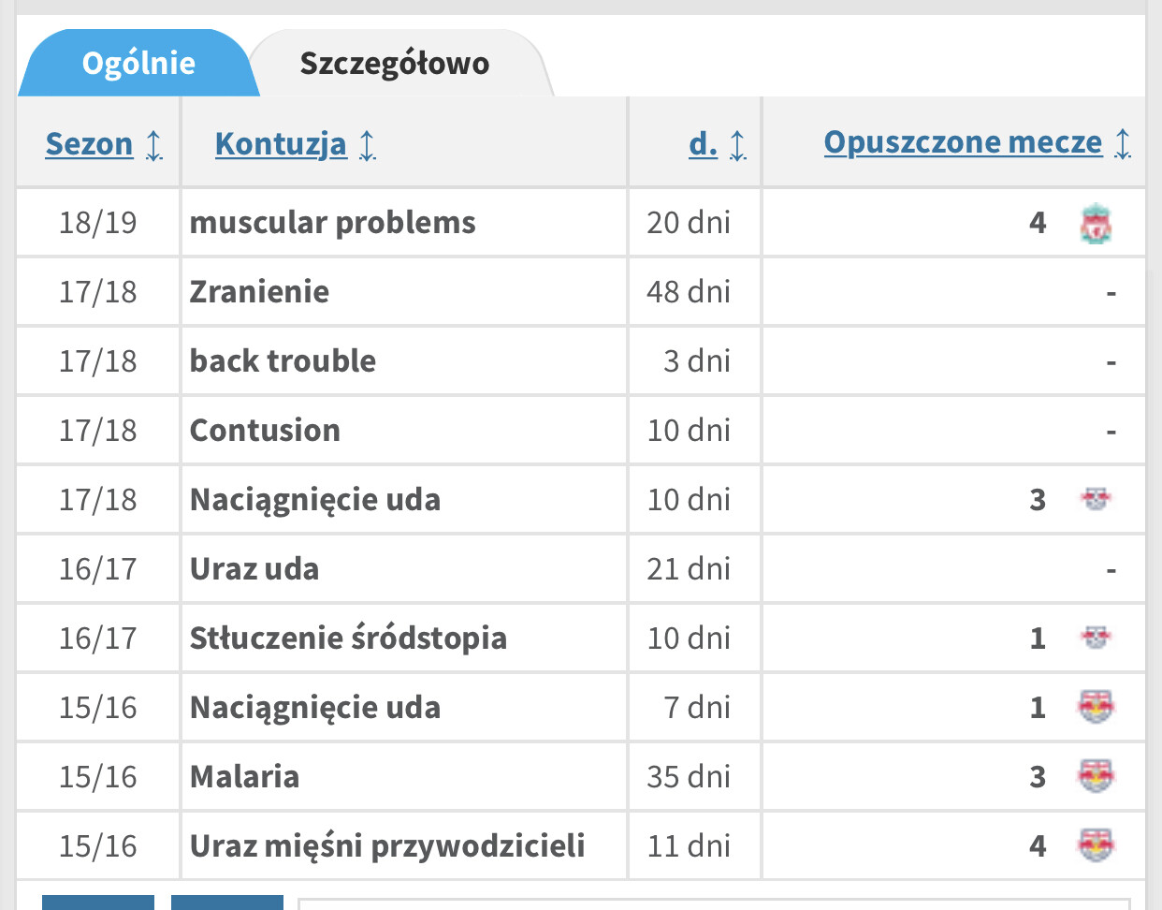Click sort arrows next to Sezon
This screenshot has height=910, width=1162.
coord(154,145)
